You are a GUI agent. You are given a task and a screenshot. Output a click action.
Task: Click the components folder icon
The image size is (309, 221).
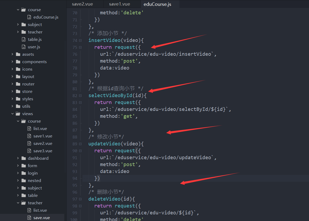coord(18,62)
